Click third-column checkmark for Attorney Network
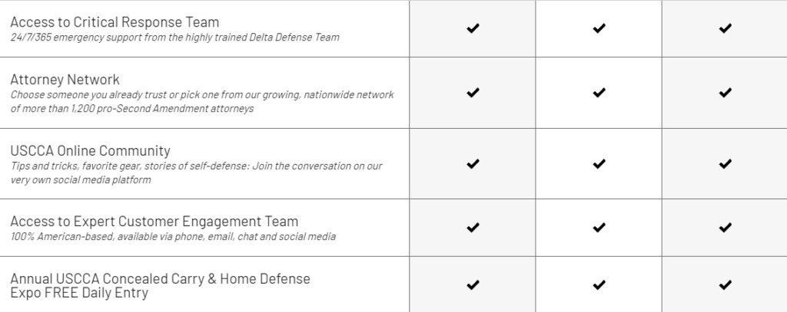Screen dimensions: 787x312 point(725,93)
